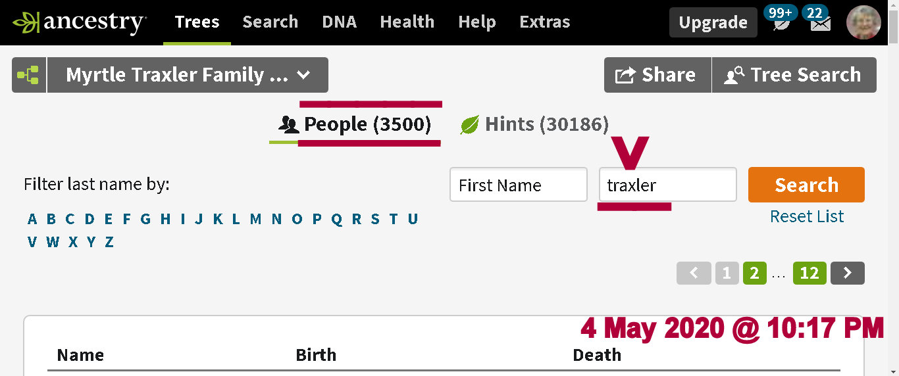Jump to page 12 of results
The width and height of the screenshot is (899, 376).
coord(809,273)
